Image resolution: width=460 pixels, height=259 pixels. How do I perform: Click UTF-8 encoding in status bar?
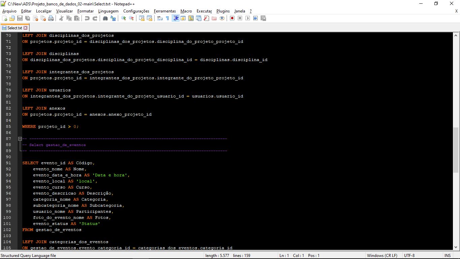tap(409, 256)
